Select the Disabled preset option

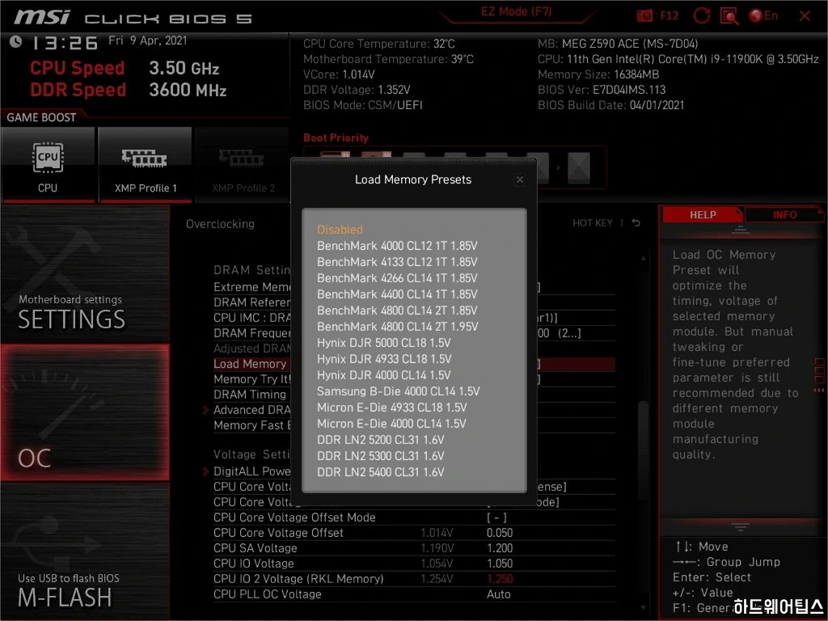[340, 230]
